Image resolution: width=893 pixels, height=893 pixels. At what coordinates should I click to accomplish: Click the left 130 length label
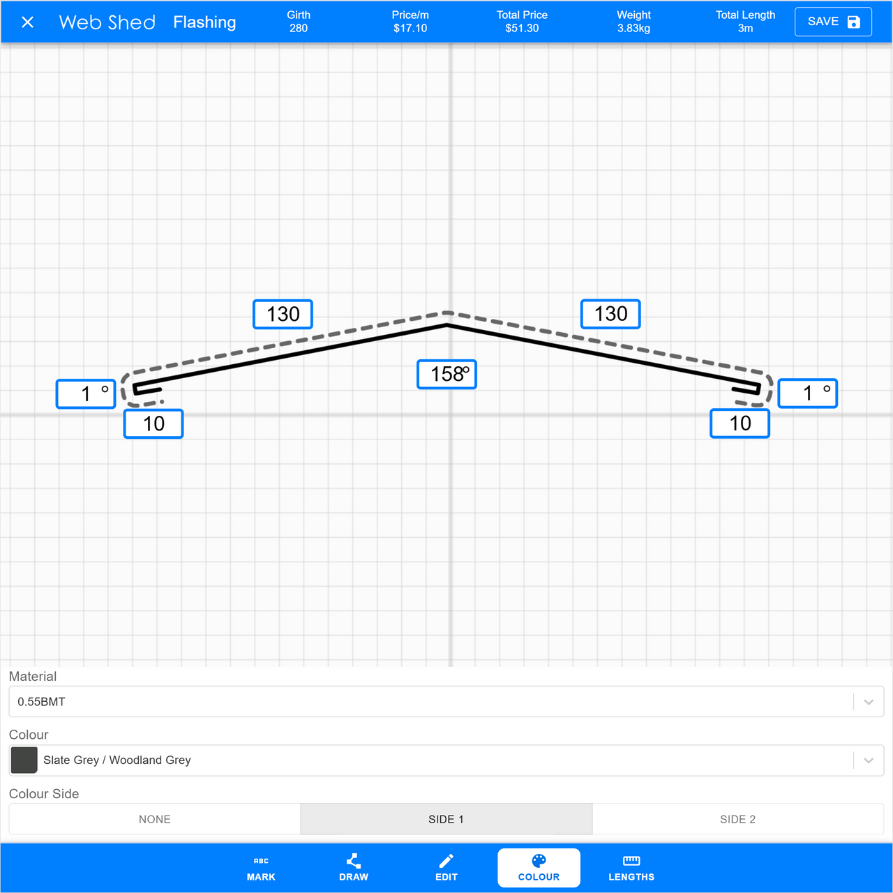pyautogui.click(x=283, y=314)
